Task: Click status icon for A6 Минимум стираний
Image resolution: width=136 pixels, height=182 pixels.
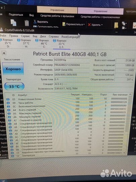Action: 9,117
